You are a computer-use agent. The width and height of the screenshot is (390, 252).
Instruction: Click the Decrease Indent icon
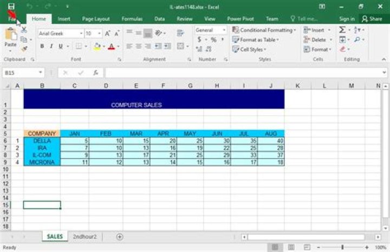point(158,46)
